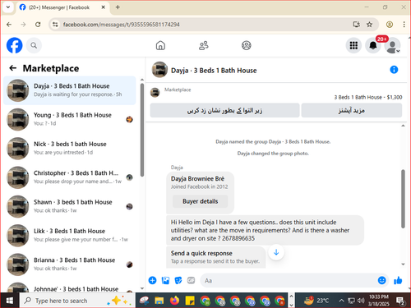Click the Dayja chat header title
The image size is (411, 308).
point(214,71)
